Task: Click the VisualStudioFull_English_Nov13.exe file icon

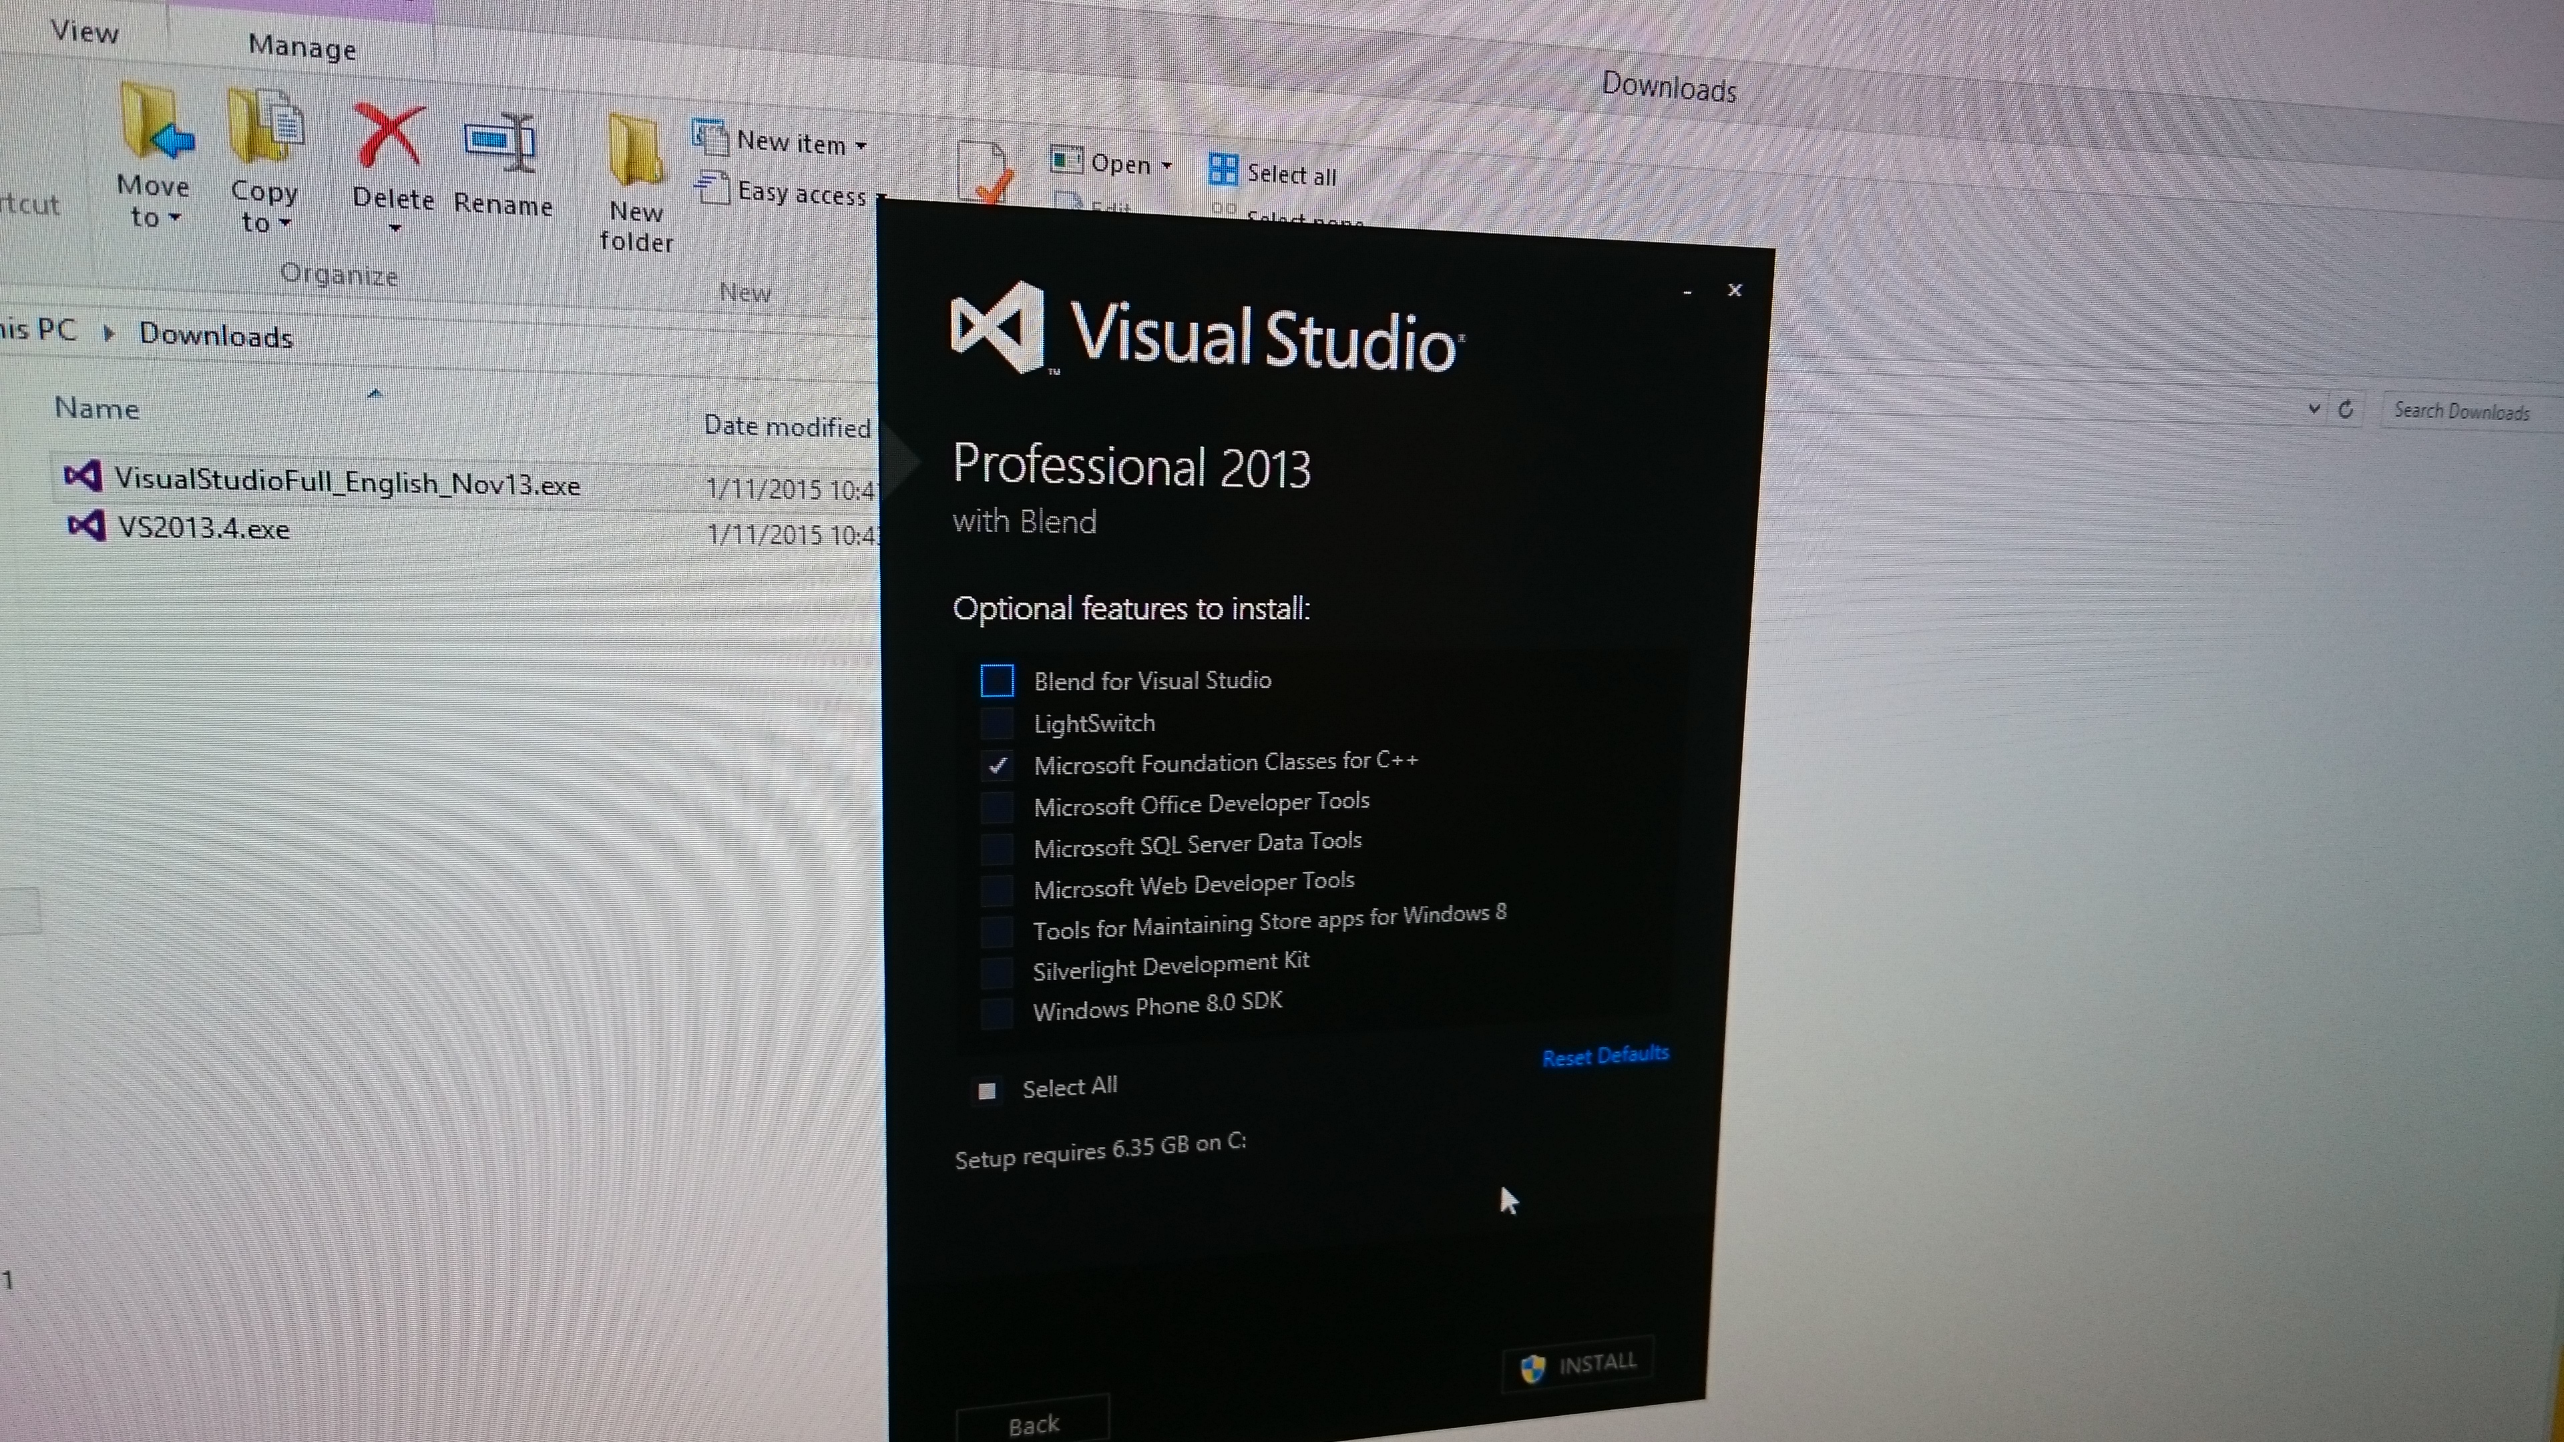Action: pos(83,477)
